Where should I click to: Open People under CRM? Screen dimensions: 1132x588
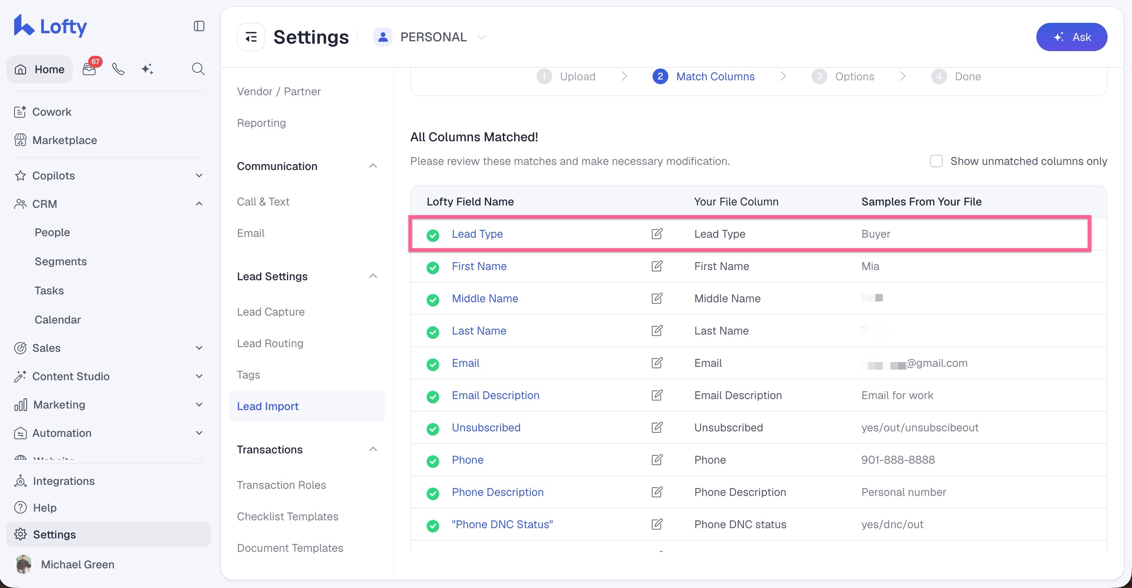(52, 232)
